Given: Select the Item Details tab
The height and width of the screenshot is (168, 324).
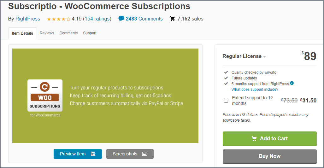Looking at the screenshot, I should (x=22, y=33).
